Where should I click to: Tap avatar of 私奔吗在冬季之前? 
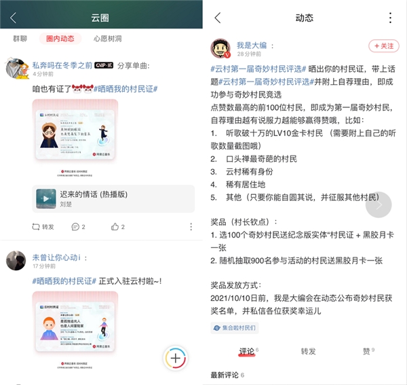(16, 69)
